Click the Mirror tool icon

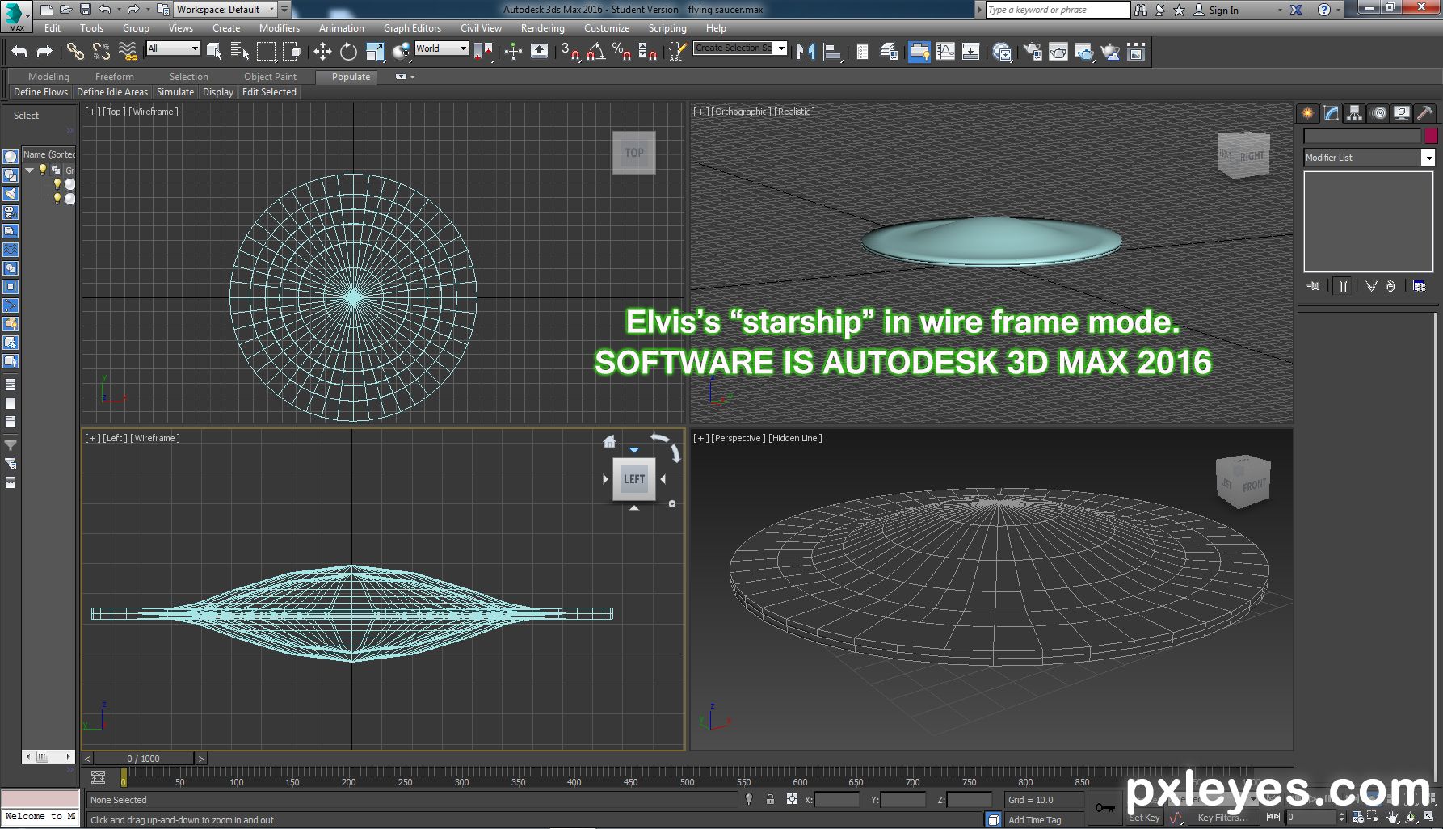(x=806, y=52)
